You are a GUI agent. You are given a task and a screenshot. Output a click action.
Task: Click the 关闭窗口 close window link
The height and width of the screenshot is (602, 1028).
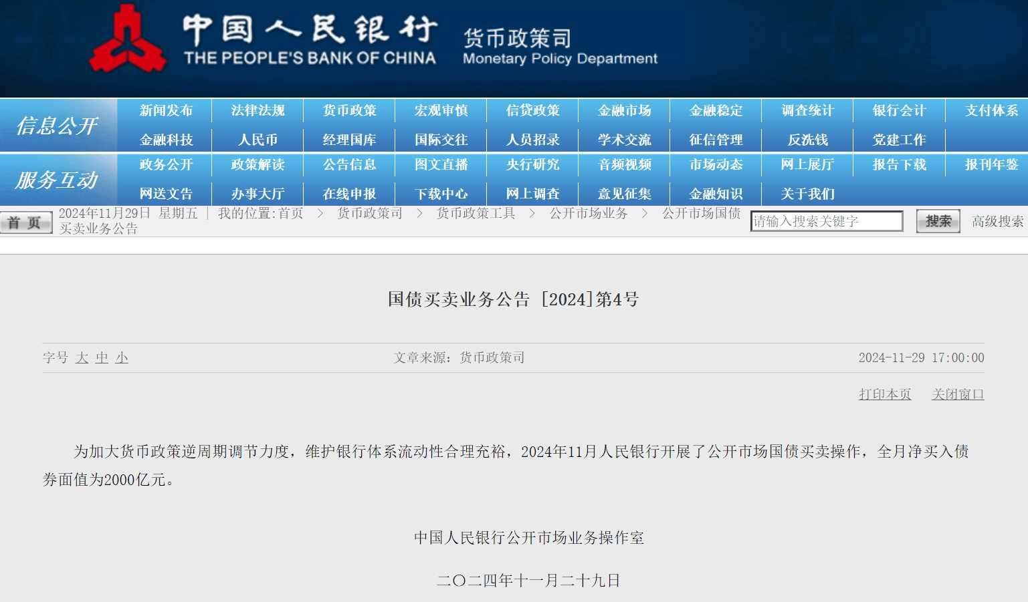[958, 394]
